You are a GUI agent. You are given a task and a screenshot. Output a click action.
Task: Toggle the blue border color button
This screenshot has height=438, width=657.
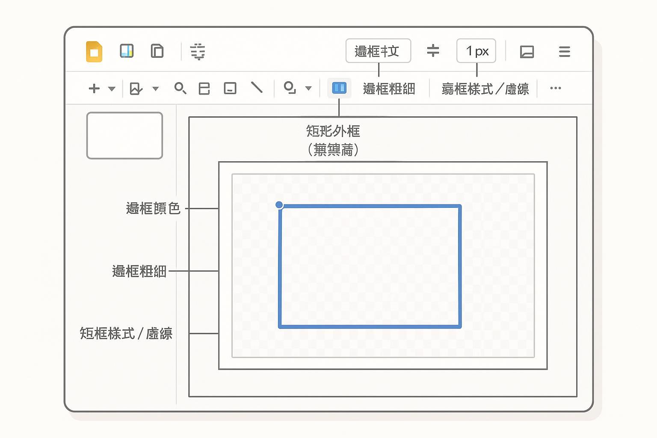pyautogui.click(x=339, y=88)
